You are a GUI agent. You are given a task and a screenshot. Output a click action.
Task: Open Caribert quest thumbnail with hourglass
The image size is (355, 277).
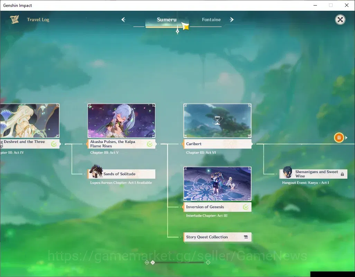click(x=217, y=121)
